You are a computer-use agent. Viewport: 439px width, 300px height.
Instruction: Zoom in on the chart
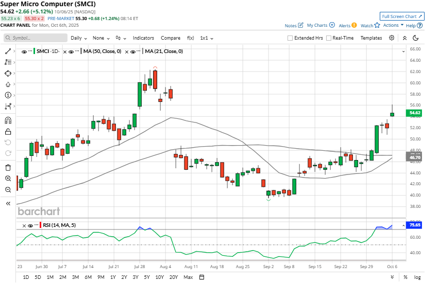tap(8, 179)
